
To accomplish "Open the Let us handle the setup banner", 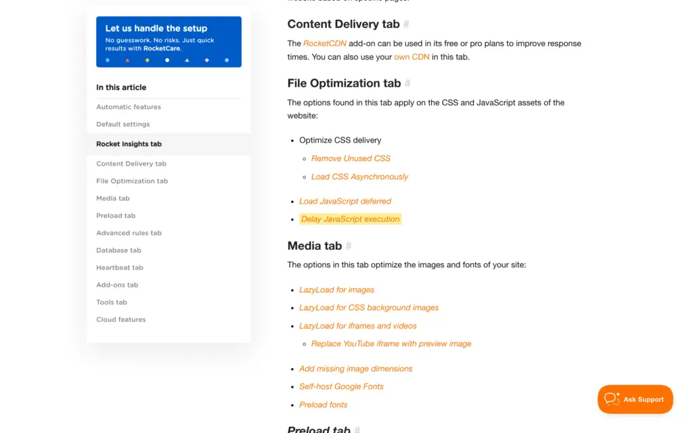I will click(169, 42).
